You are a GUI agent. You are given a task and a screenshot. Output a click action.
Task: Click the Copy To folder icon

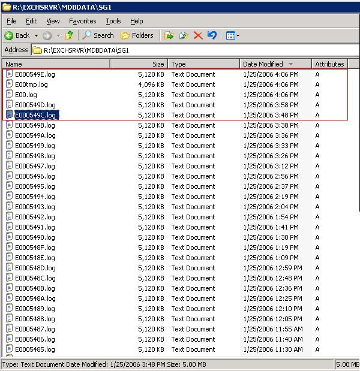[184, 35]
